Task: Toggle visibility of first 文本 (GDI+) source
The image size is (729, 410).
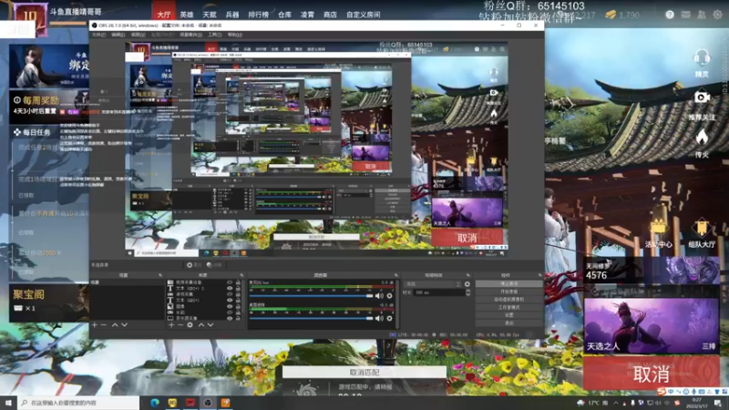Action: 230,288
